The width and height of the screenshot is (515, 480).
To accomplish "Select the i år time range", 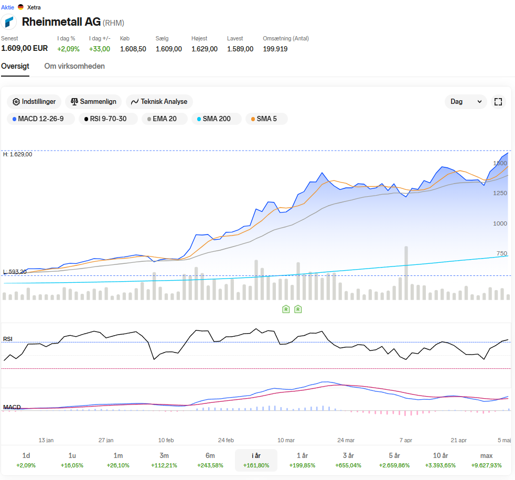I will coord(256,460).
